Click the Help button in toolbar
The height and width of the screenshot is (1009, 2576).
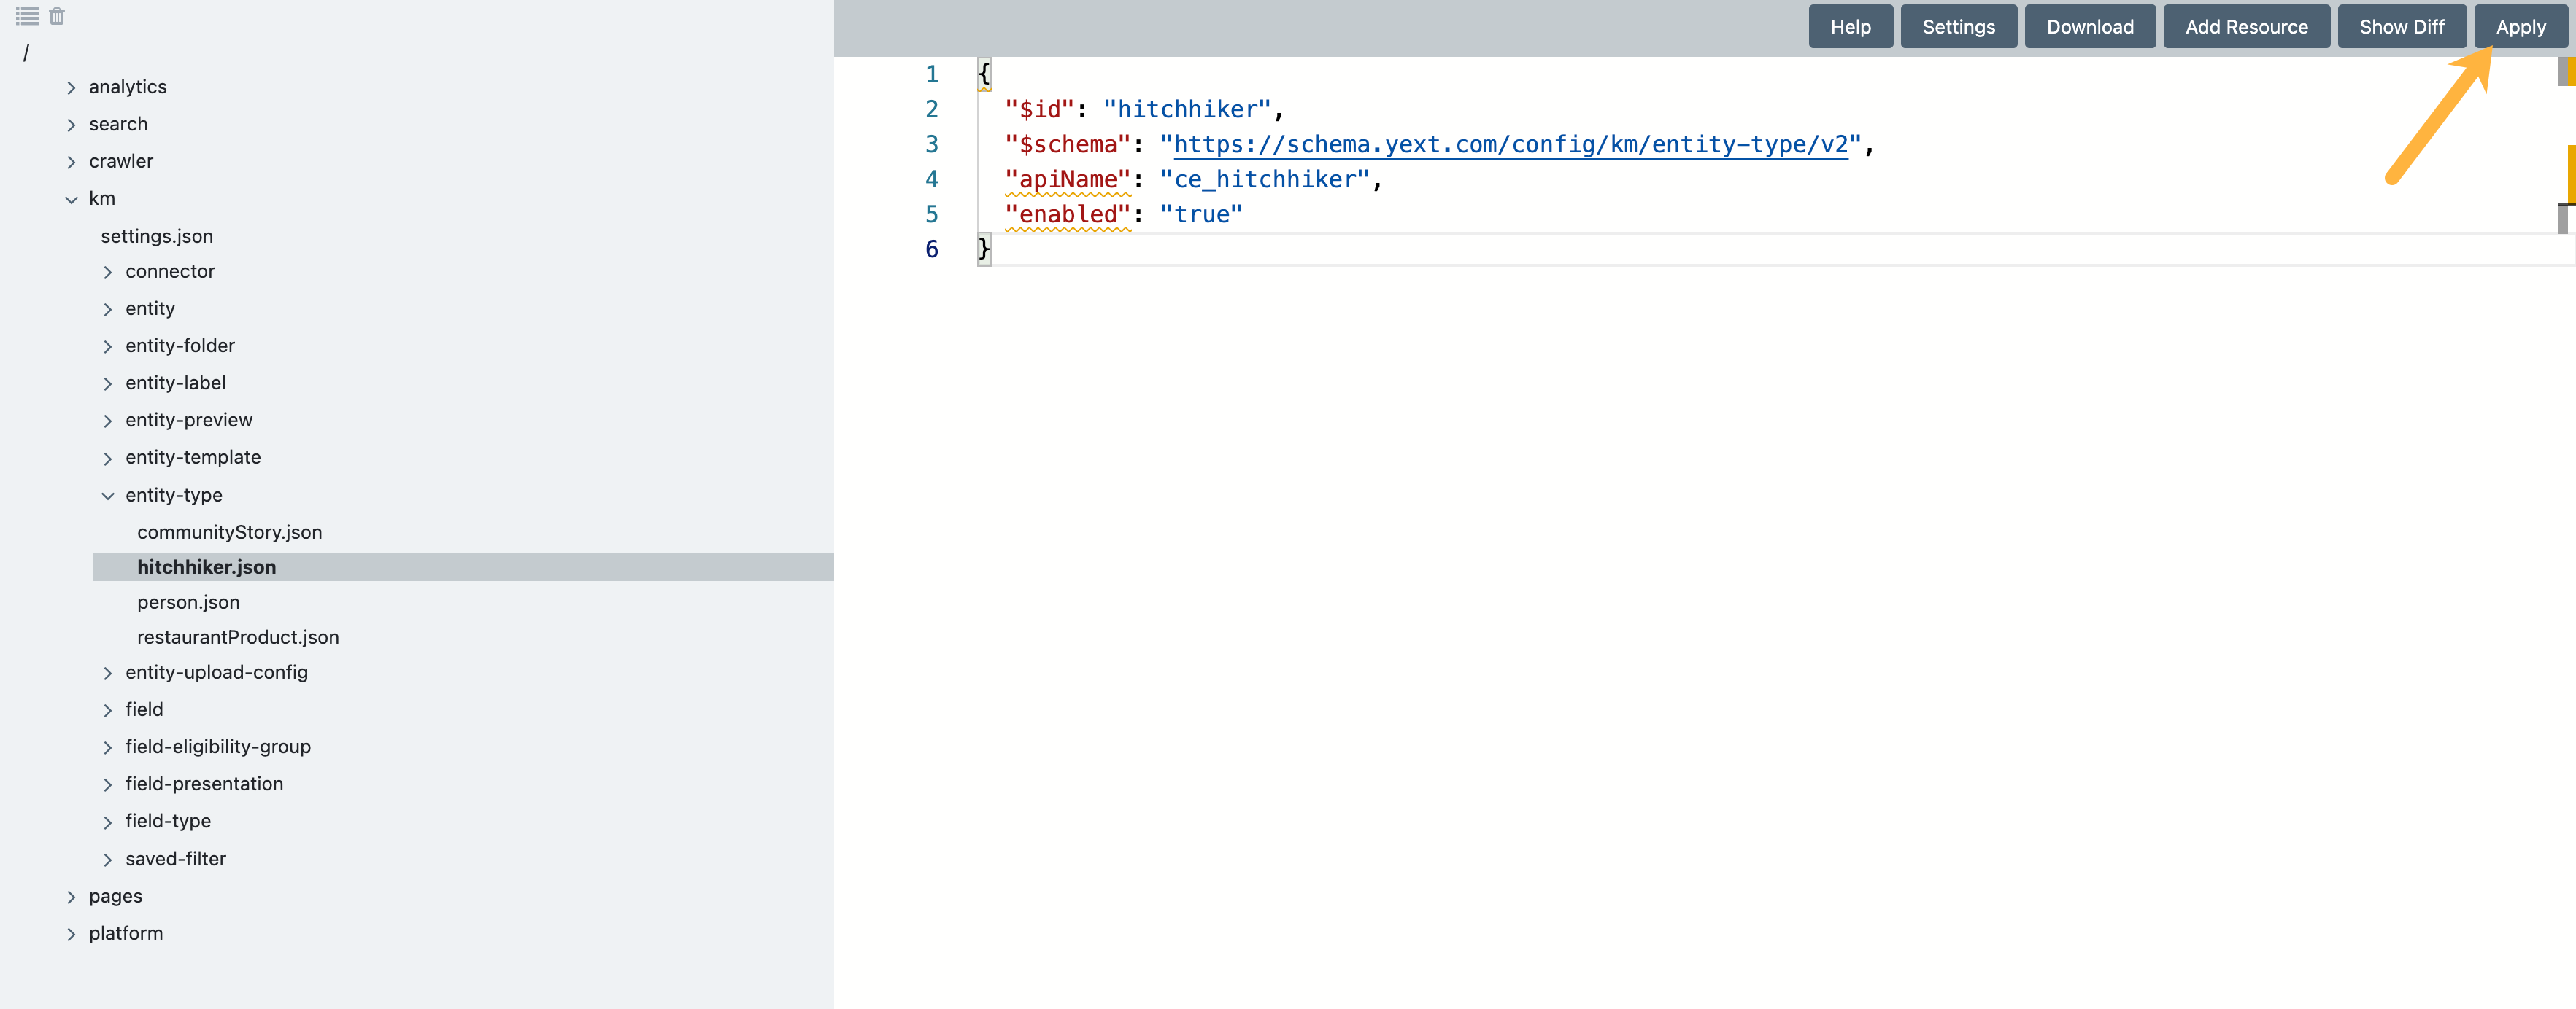(1850, 25)
